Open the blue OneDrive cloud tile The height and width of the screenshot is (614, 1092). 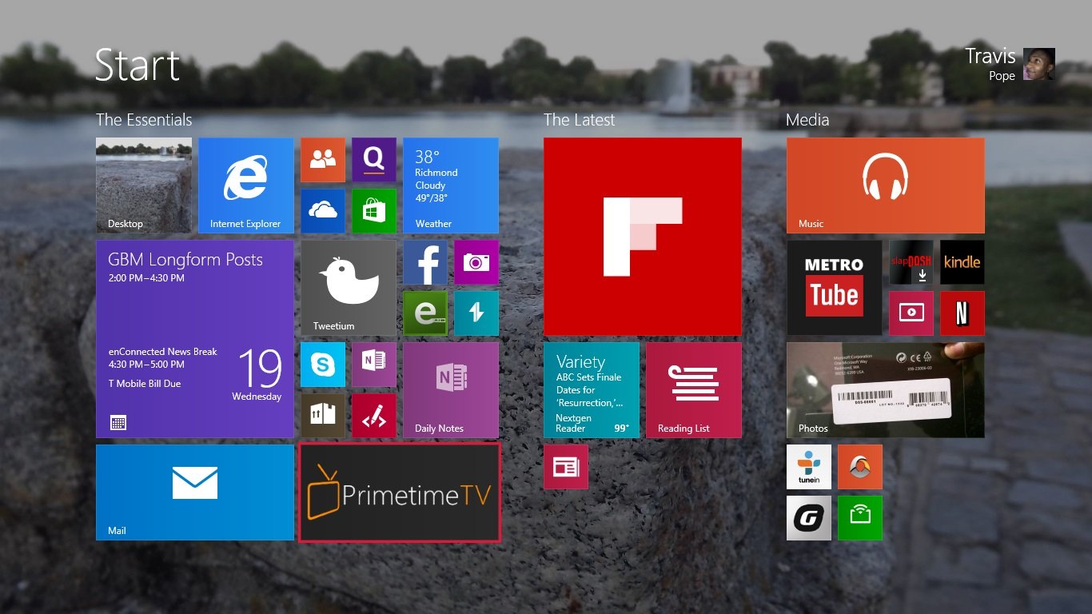coord(323,211)
